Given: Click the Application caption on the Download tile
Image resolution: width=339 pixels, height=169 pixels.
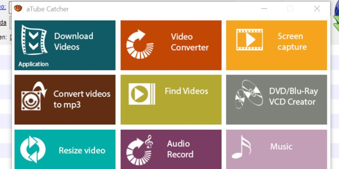Looking at the screenshot, I should click(33, 64).
